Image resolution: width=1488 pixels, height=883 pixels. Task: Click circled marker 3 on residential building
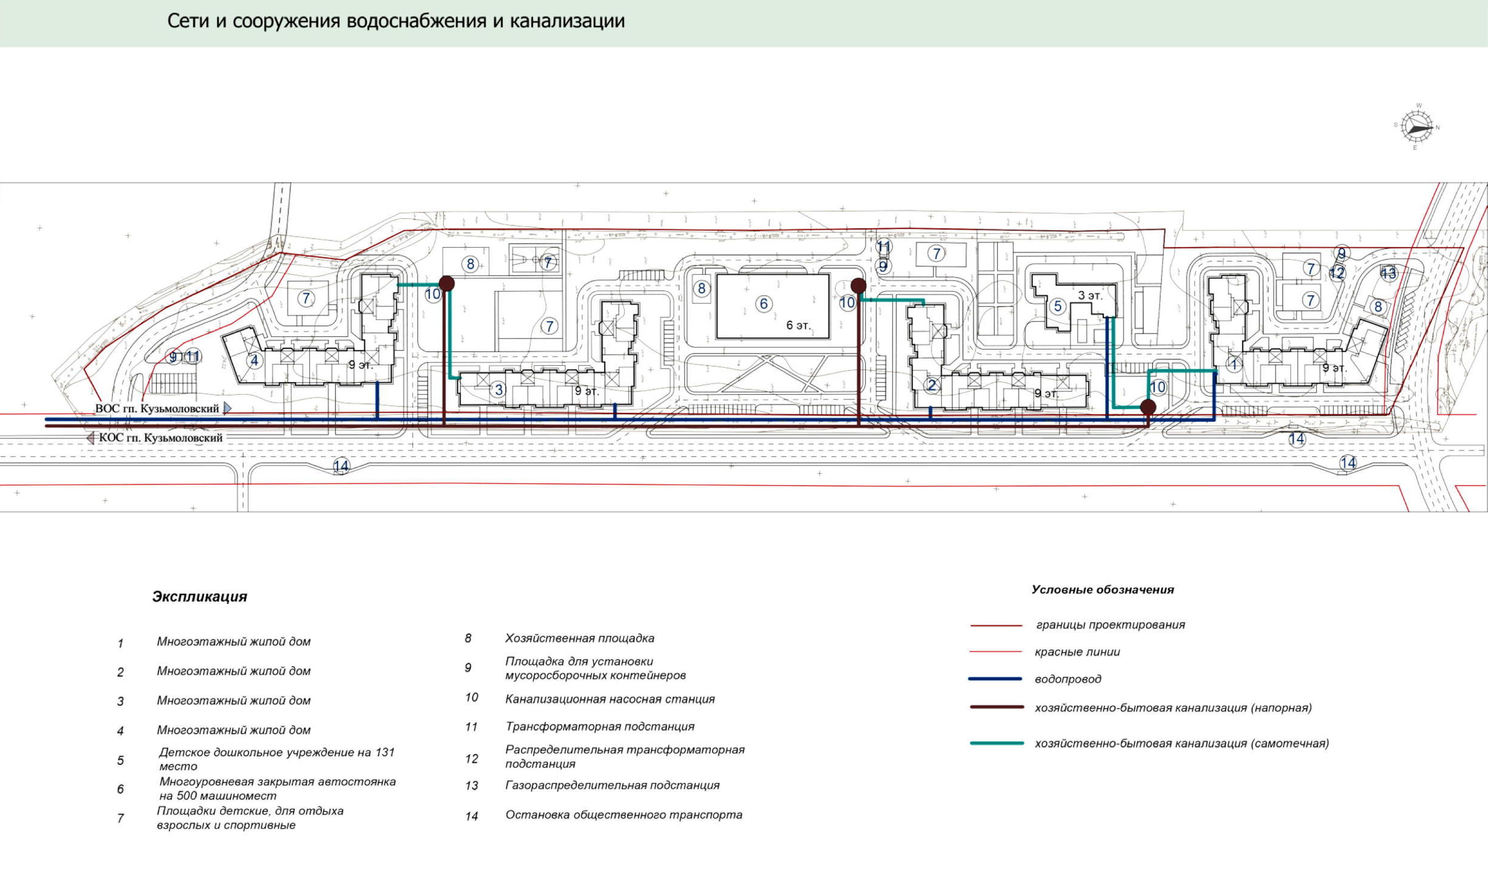(x=499, y=390)
